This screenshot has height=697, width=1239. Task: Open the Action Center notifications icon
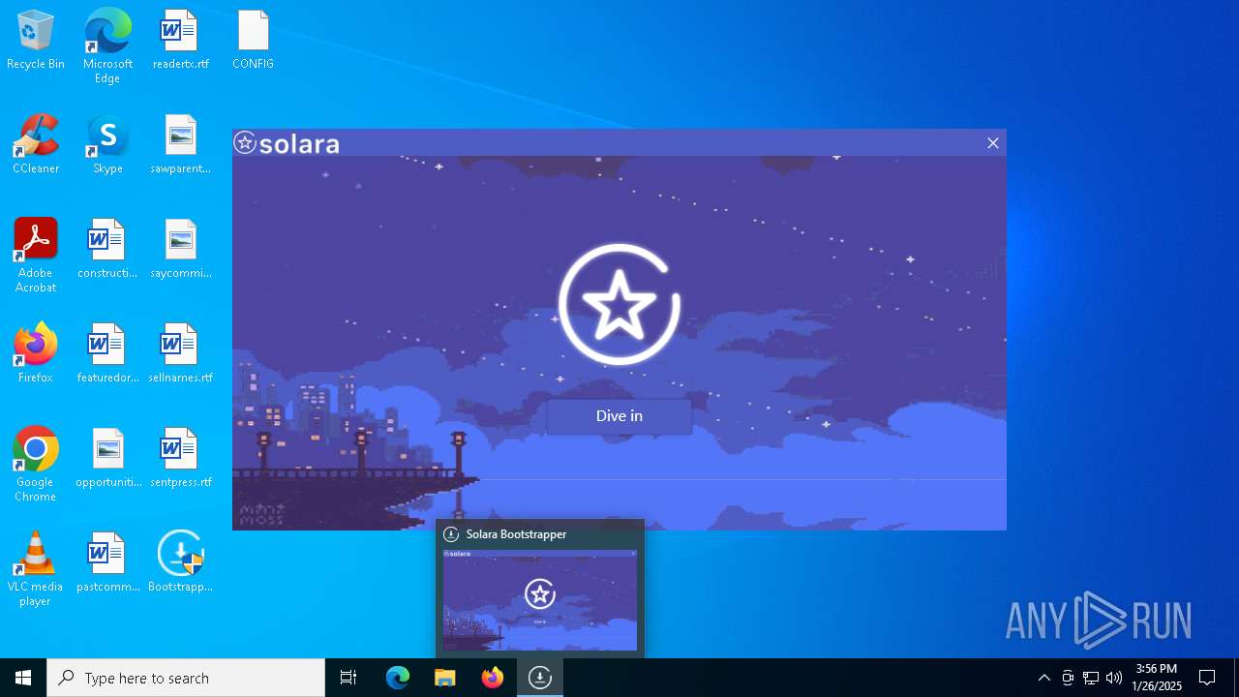pos(1207,678)
